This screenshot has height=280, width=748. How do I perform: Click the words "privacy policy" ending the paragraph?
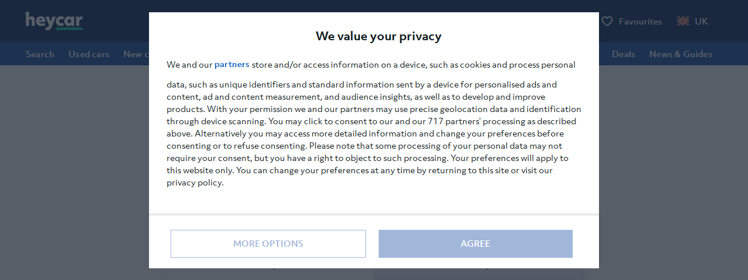click(194, 183)
